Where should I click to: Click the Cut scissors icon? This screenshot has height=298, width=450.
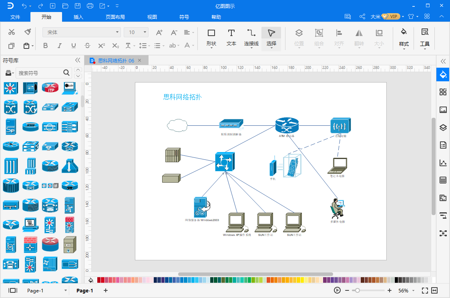(12, 32)
